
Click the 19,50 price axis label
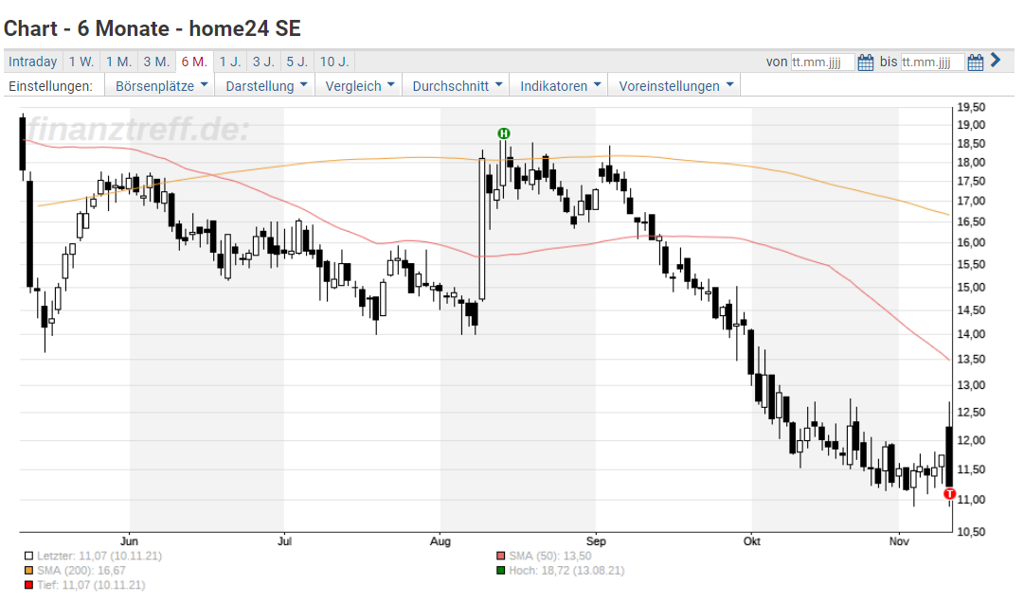click(971, 107)
